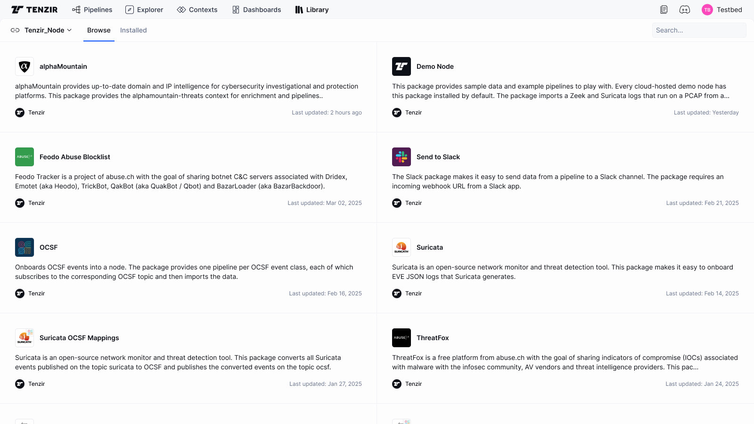
Task: Open Dashboards from the top navigation
Action: click(256, 9)
